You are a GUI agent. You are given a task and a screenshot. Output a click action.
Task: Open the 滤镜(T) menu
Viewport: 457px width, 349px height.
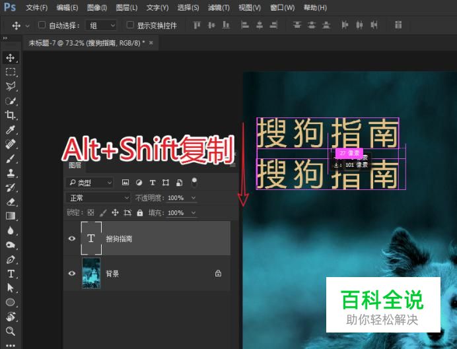click(219, 7)
